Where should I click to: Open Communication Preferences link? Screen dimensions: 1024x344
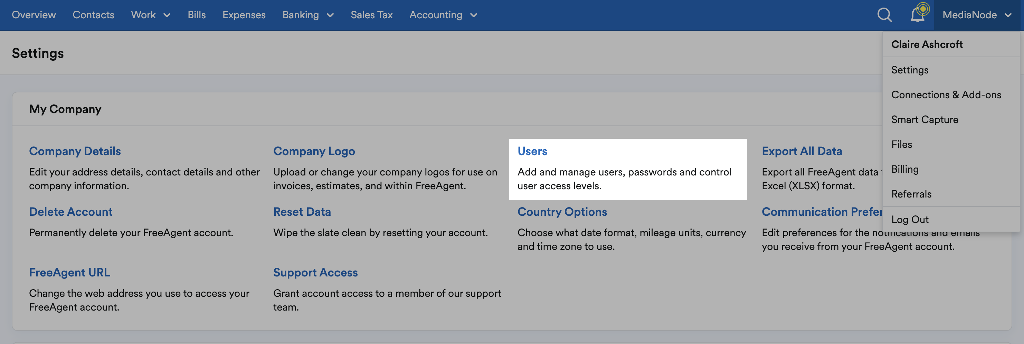[822, 212]
